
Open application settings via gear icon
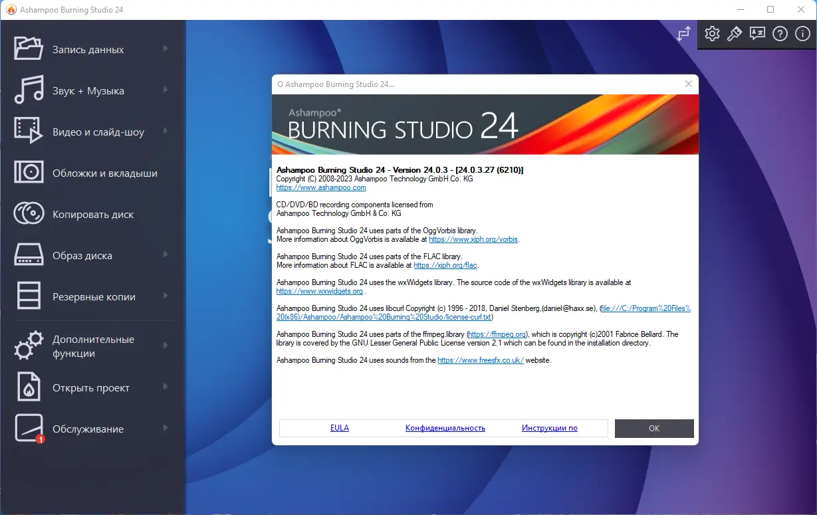click(x=711, y=33)
